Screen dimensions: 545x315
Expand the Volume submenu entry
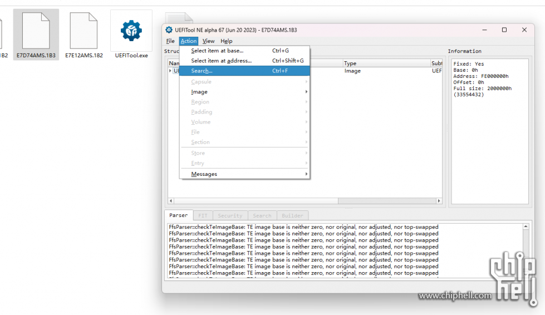[x=245, y=122]
